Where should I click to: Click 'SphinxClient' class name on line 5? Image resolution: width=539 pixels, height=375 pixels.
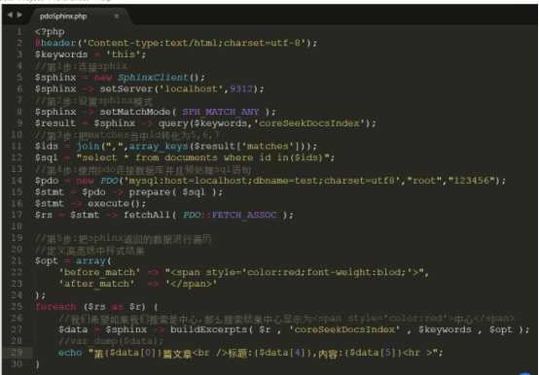coord(153,77)
